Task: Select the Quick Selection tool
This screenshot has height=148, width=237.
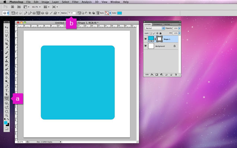Action: (6, 40)
